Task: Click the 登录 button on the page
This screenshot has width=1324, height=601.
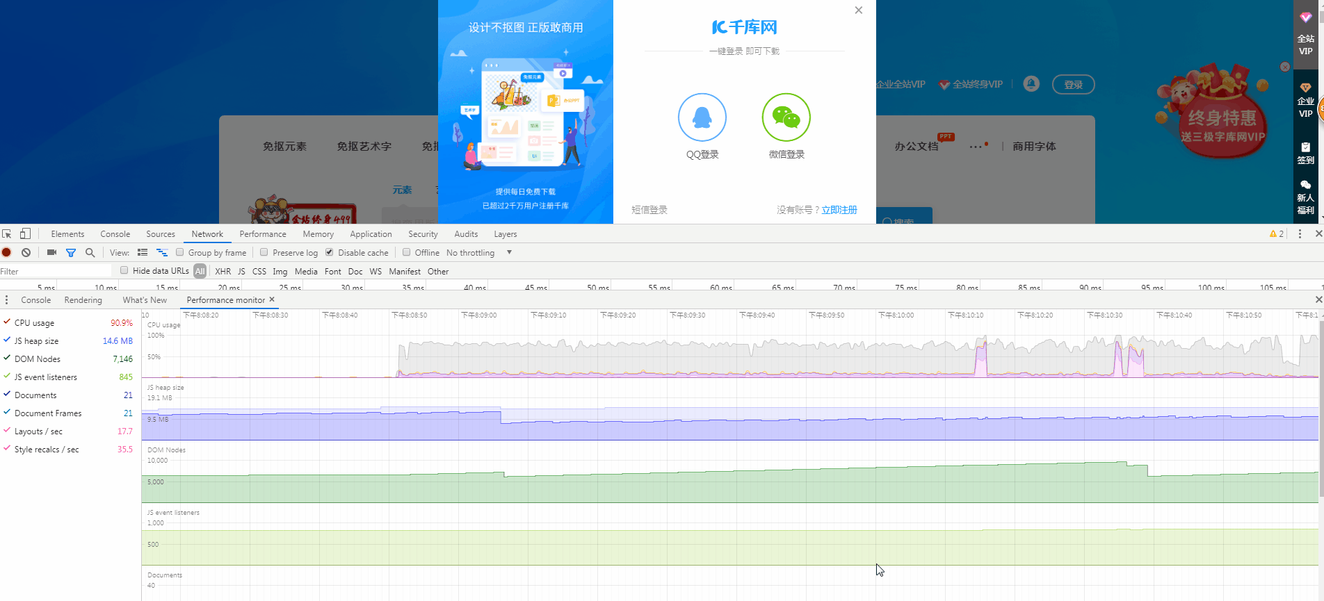Action: point(1074,84)
